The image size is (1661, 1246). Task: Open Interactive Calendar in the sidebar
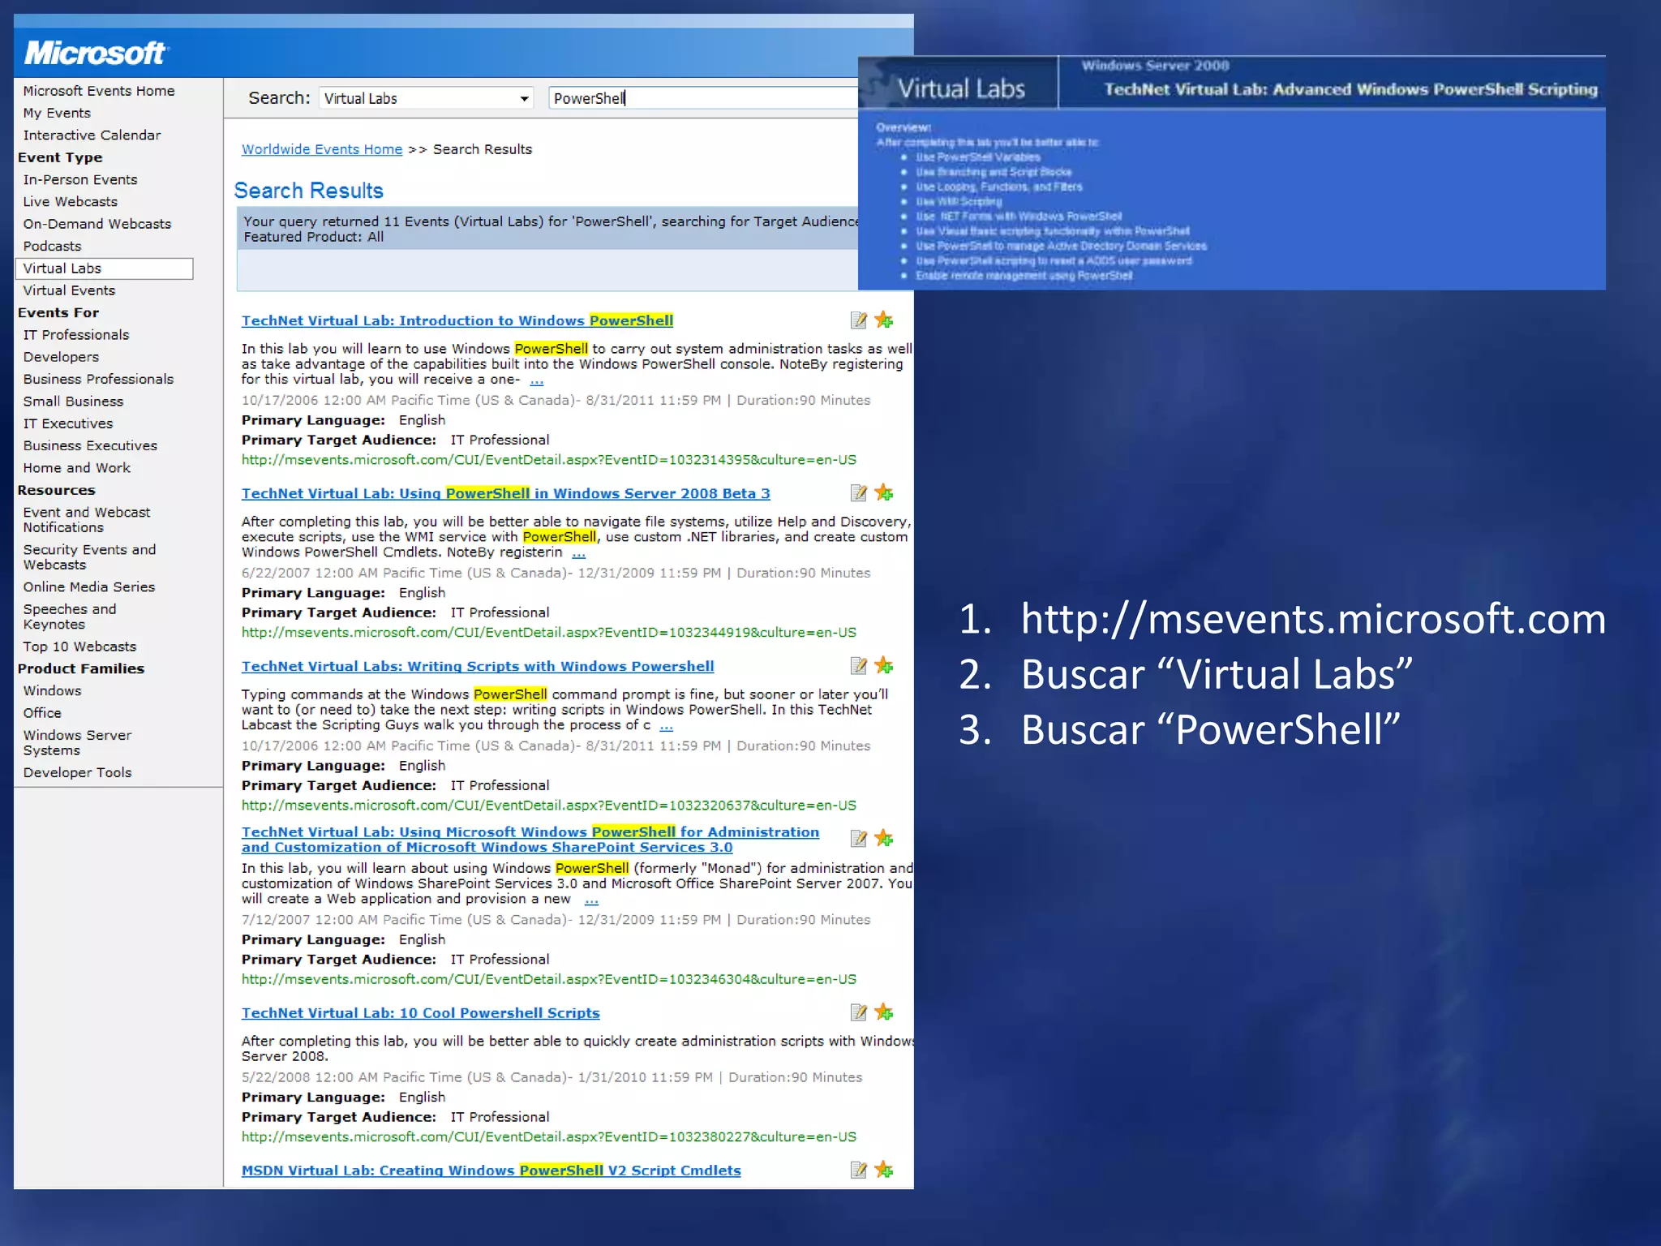[x=92, y=135]
